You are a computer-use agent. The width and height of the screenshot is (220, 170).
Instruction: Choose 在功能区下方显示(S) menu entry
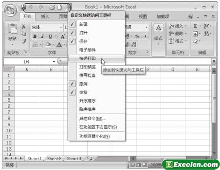tap(97, 127)
